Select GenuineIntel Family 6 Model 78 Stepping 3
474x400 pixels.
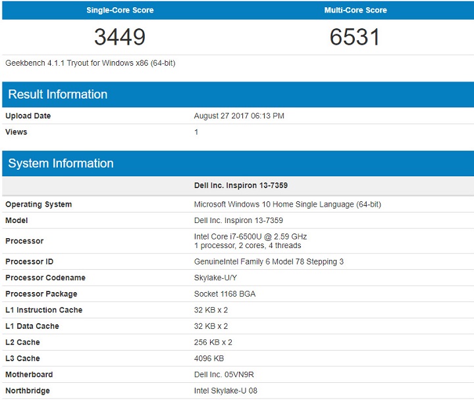(x=269, y=262)
